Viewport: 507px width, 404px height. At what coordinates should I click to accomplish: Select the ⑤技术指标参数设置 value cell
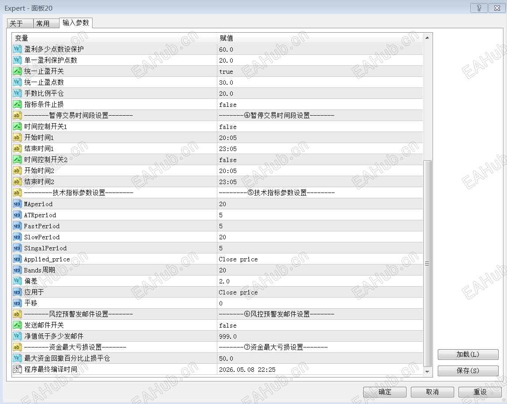[320, 193]
